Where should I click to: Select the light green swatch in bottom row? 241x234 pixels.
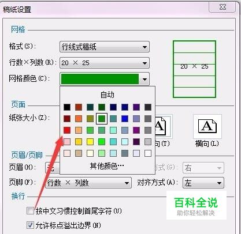click(102, 153)
